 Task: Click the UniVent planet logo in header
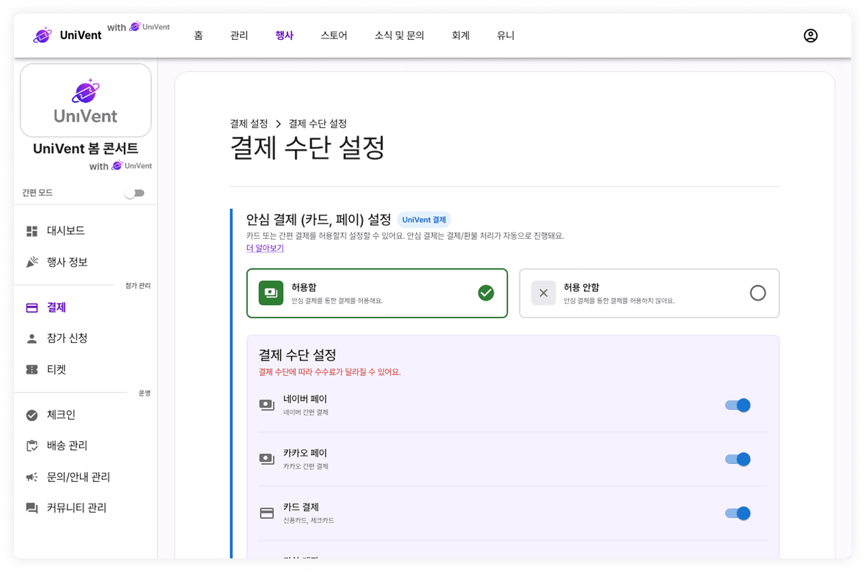(x=42, y=35)
